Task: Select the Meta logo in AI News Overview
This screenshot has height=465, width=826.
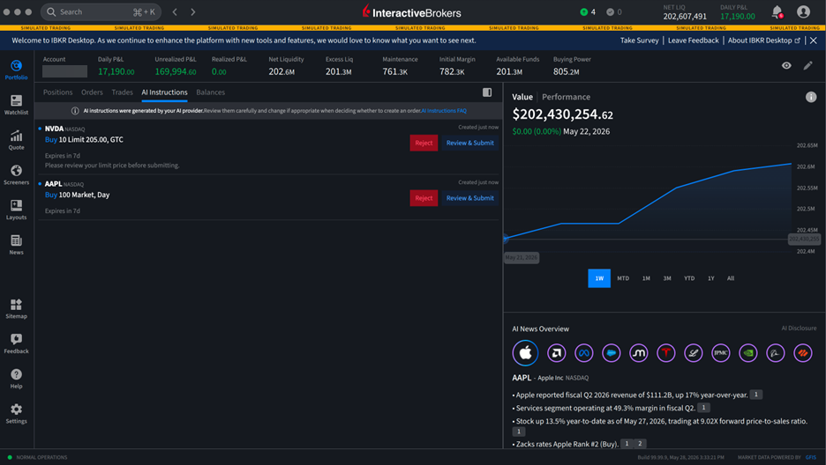Action: (583, 353)
